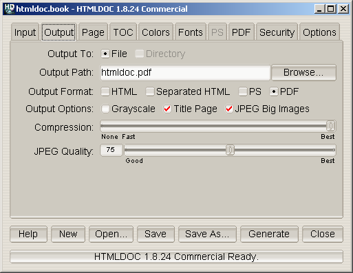Click the JPEG Quality value box
This screenshot has width=353, height=273.
coord(111,150)
